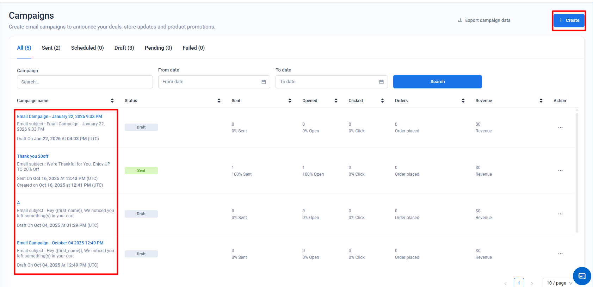Open action menu for October 04 campaign
The image size is (593, 287).
[560, 254]
